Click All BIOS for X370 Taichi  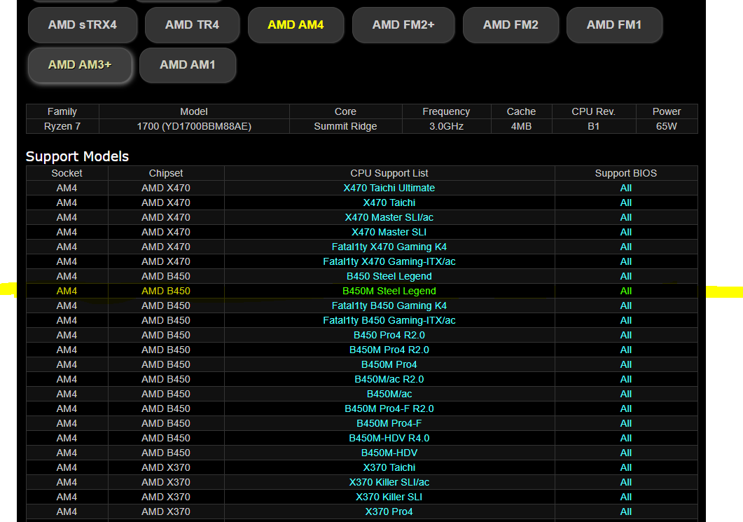(x=626, y=467)
